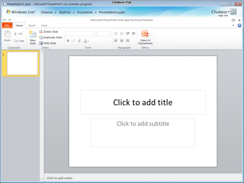This screenshot has height=183, width=244.
Task: Click the Copy button in Clipboard
Action: (x=19, y=41)
